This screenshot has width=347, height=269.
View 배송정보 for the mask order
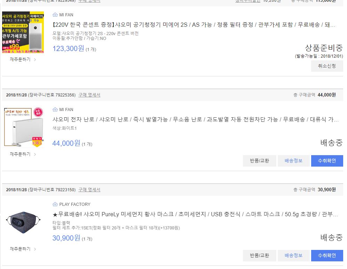point(293,255)
